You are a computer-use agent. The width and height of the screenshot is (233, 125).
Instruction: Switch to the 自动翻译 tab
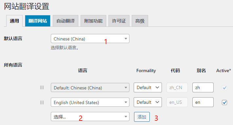[x=66, y=21]
